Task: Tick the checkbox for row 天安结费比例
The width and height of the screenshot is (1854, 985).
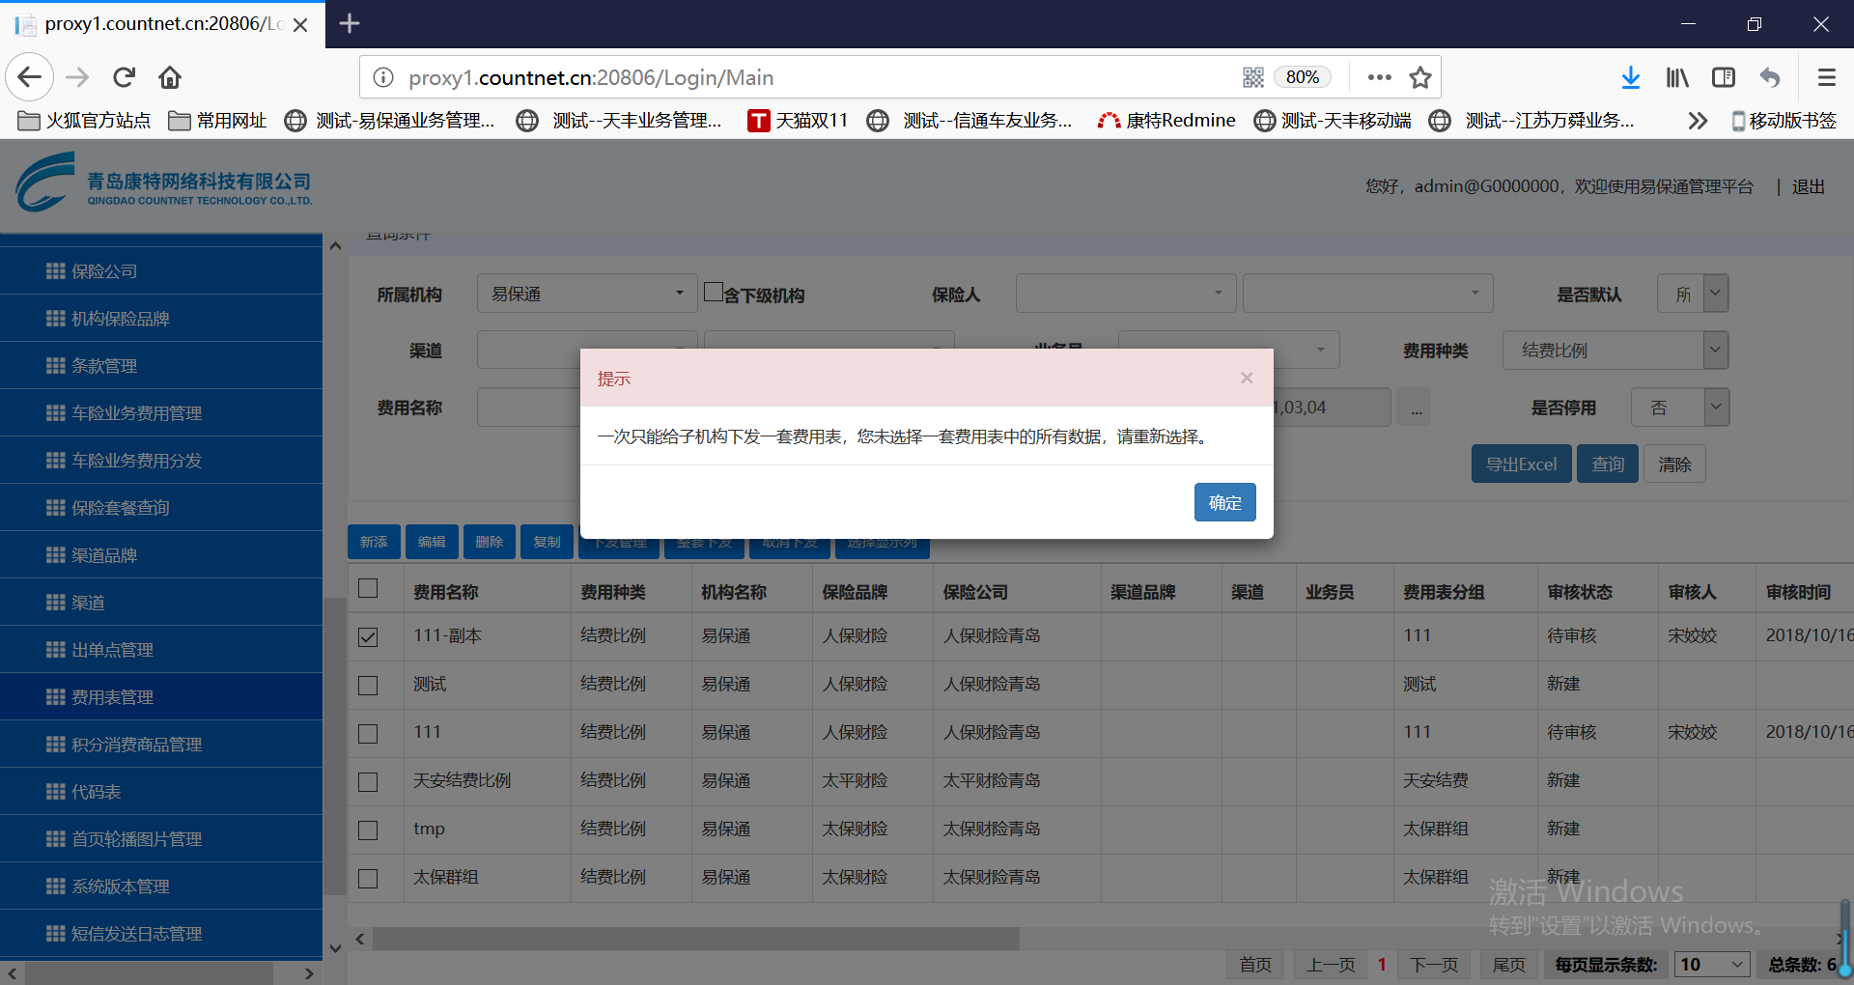Action: click(x=368, y=781)
